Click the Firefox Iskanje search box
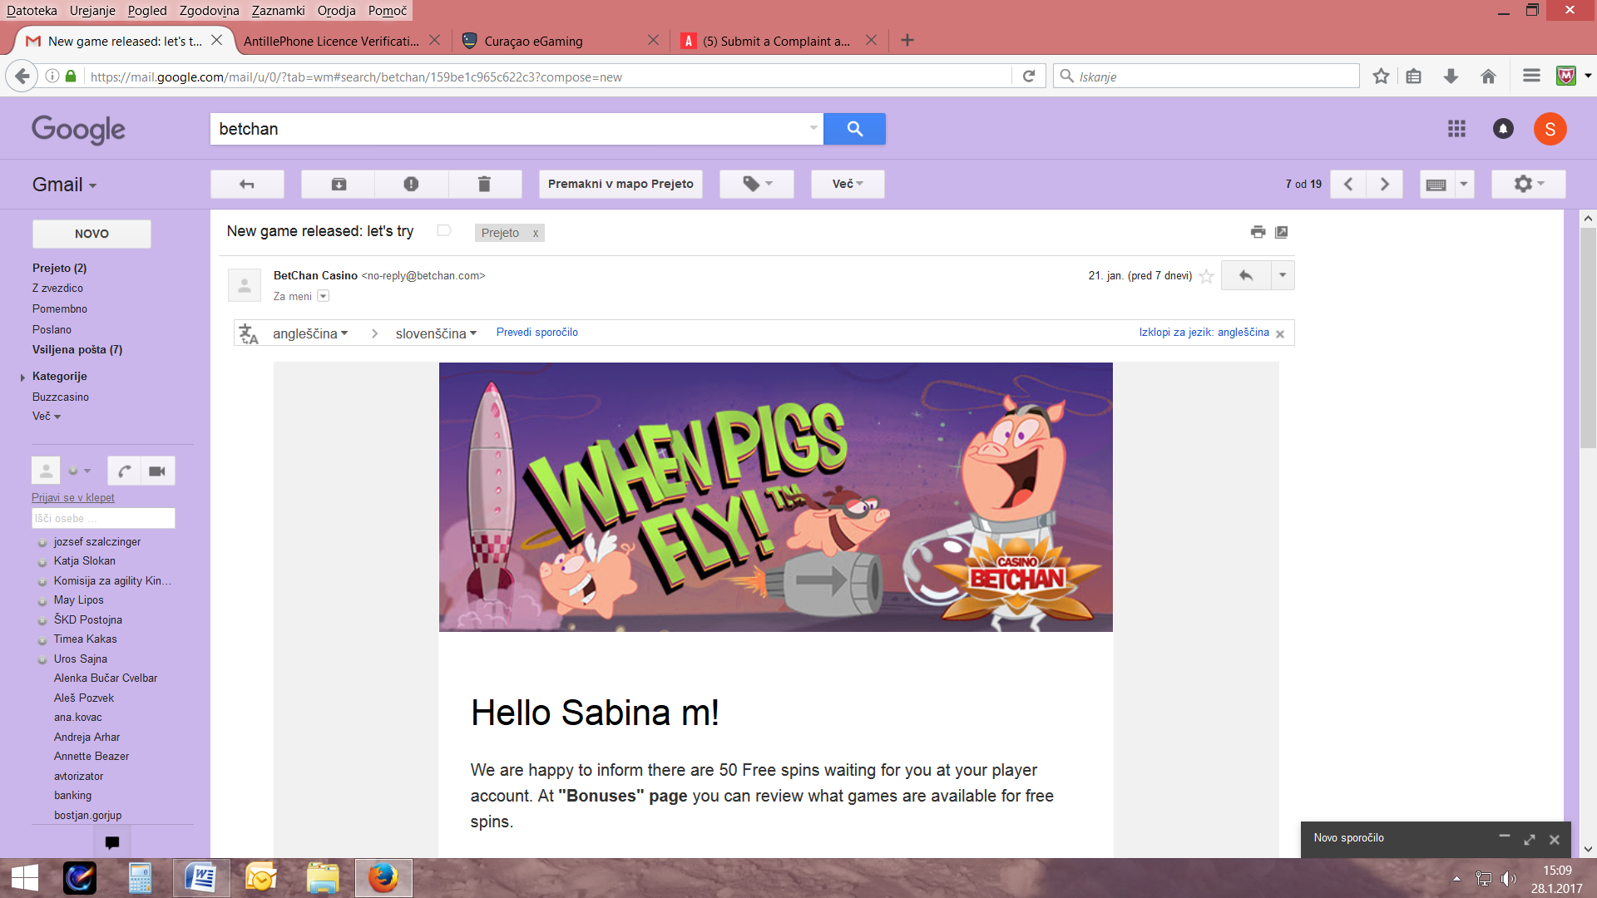 [x=1206, y=76]
